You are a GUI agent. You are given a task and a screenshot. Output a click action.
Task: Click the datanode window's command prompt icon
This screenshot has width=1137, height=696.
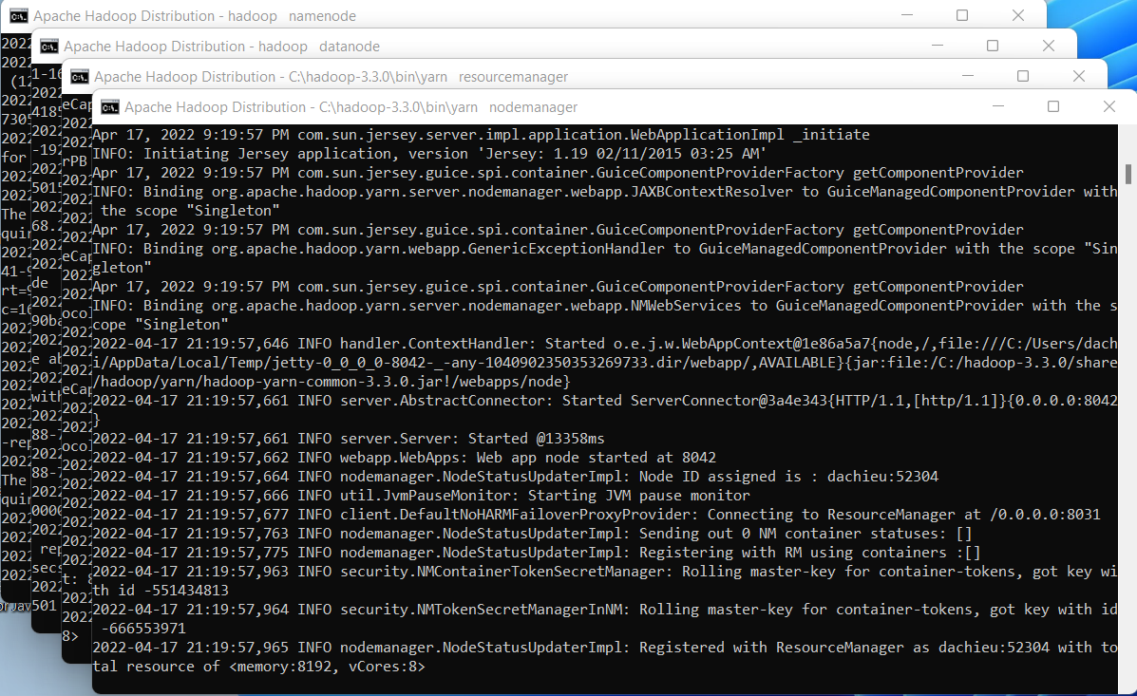(48, 46)
